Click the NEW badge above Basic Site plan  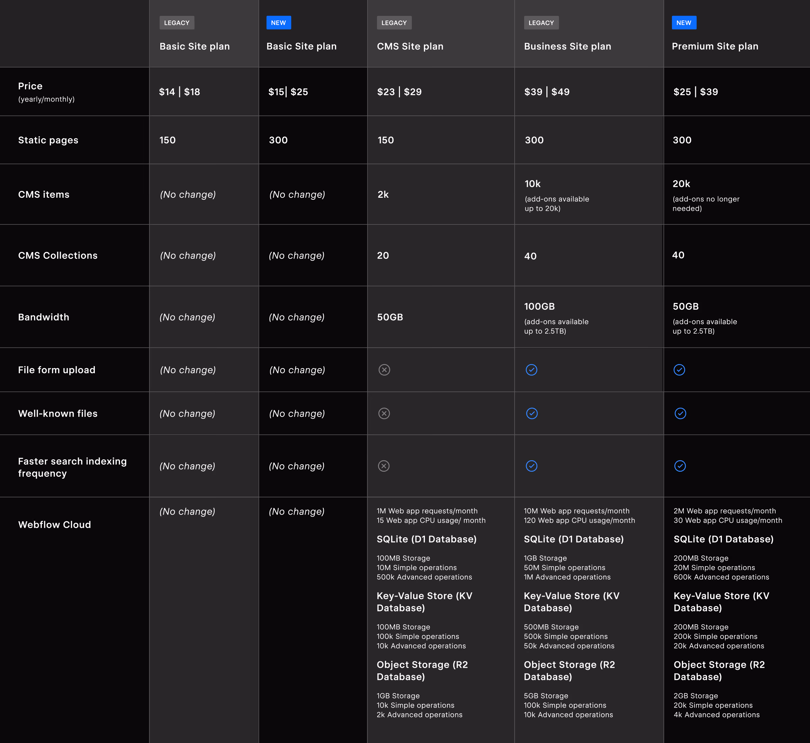click(x=278, y=23)
